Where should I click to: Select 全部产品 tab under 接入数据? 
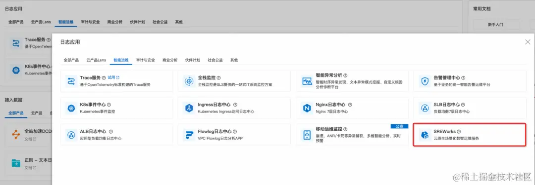16,113
